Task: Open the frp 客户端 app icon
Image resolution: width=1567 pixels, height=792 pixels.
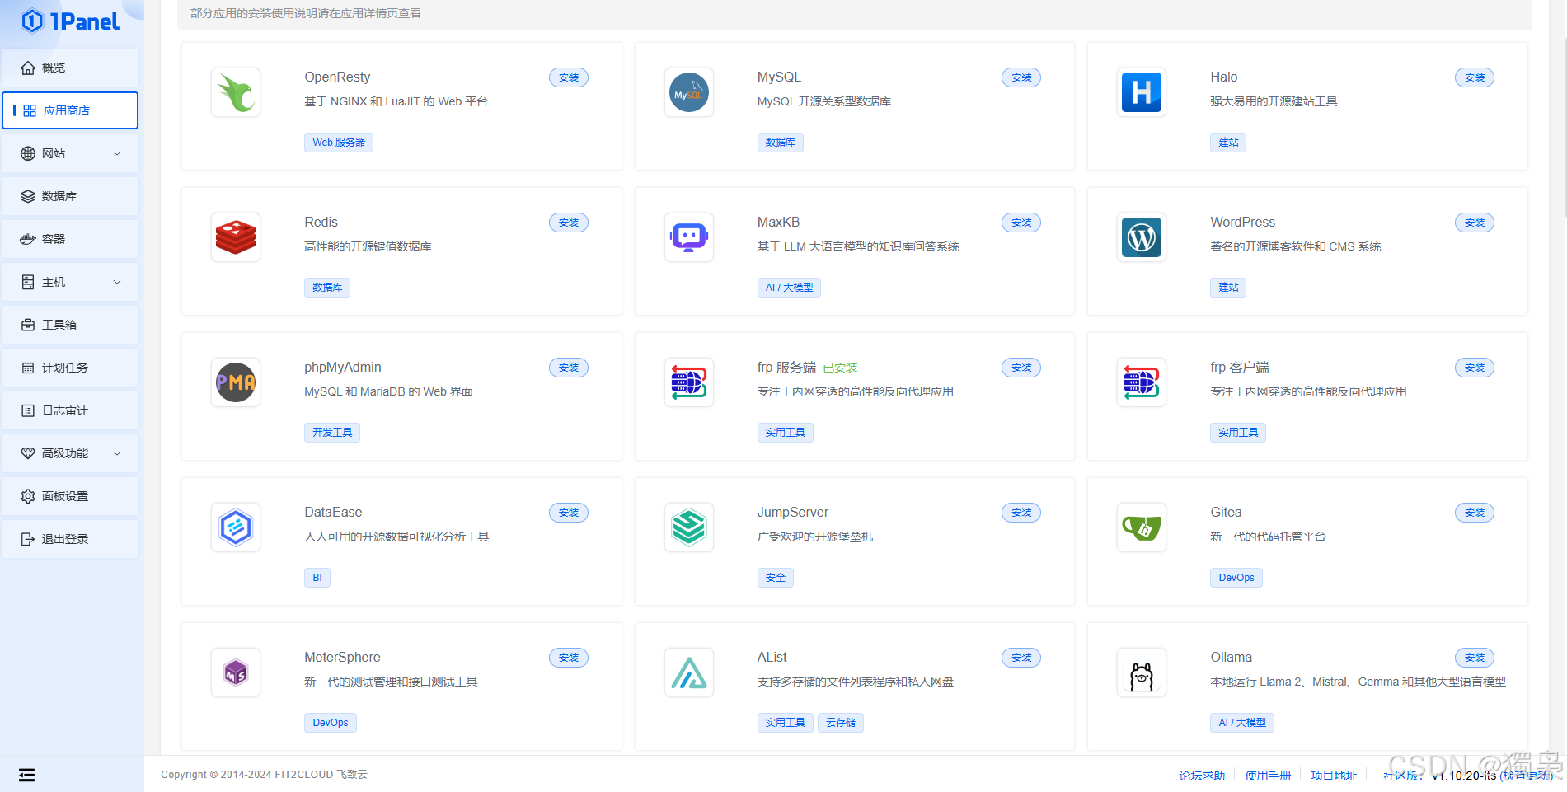Action: click(x=1142, y=382)
